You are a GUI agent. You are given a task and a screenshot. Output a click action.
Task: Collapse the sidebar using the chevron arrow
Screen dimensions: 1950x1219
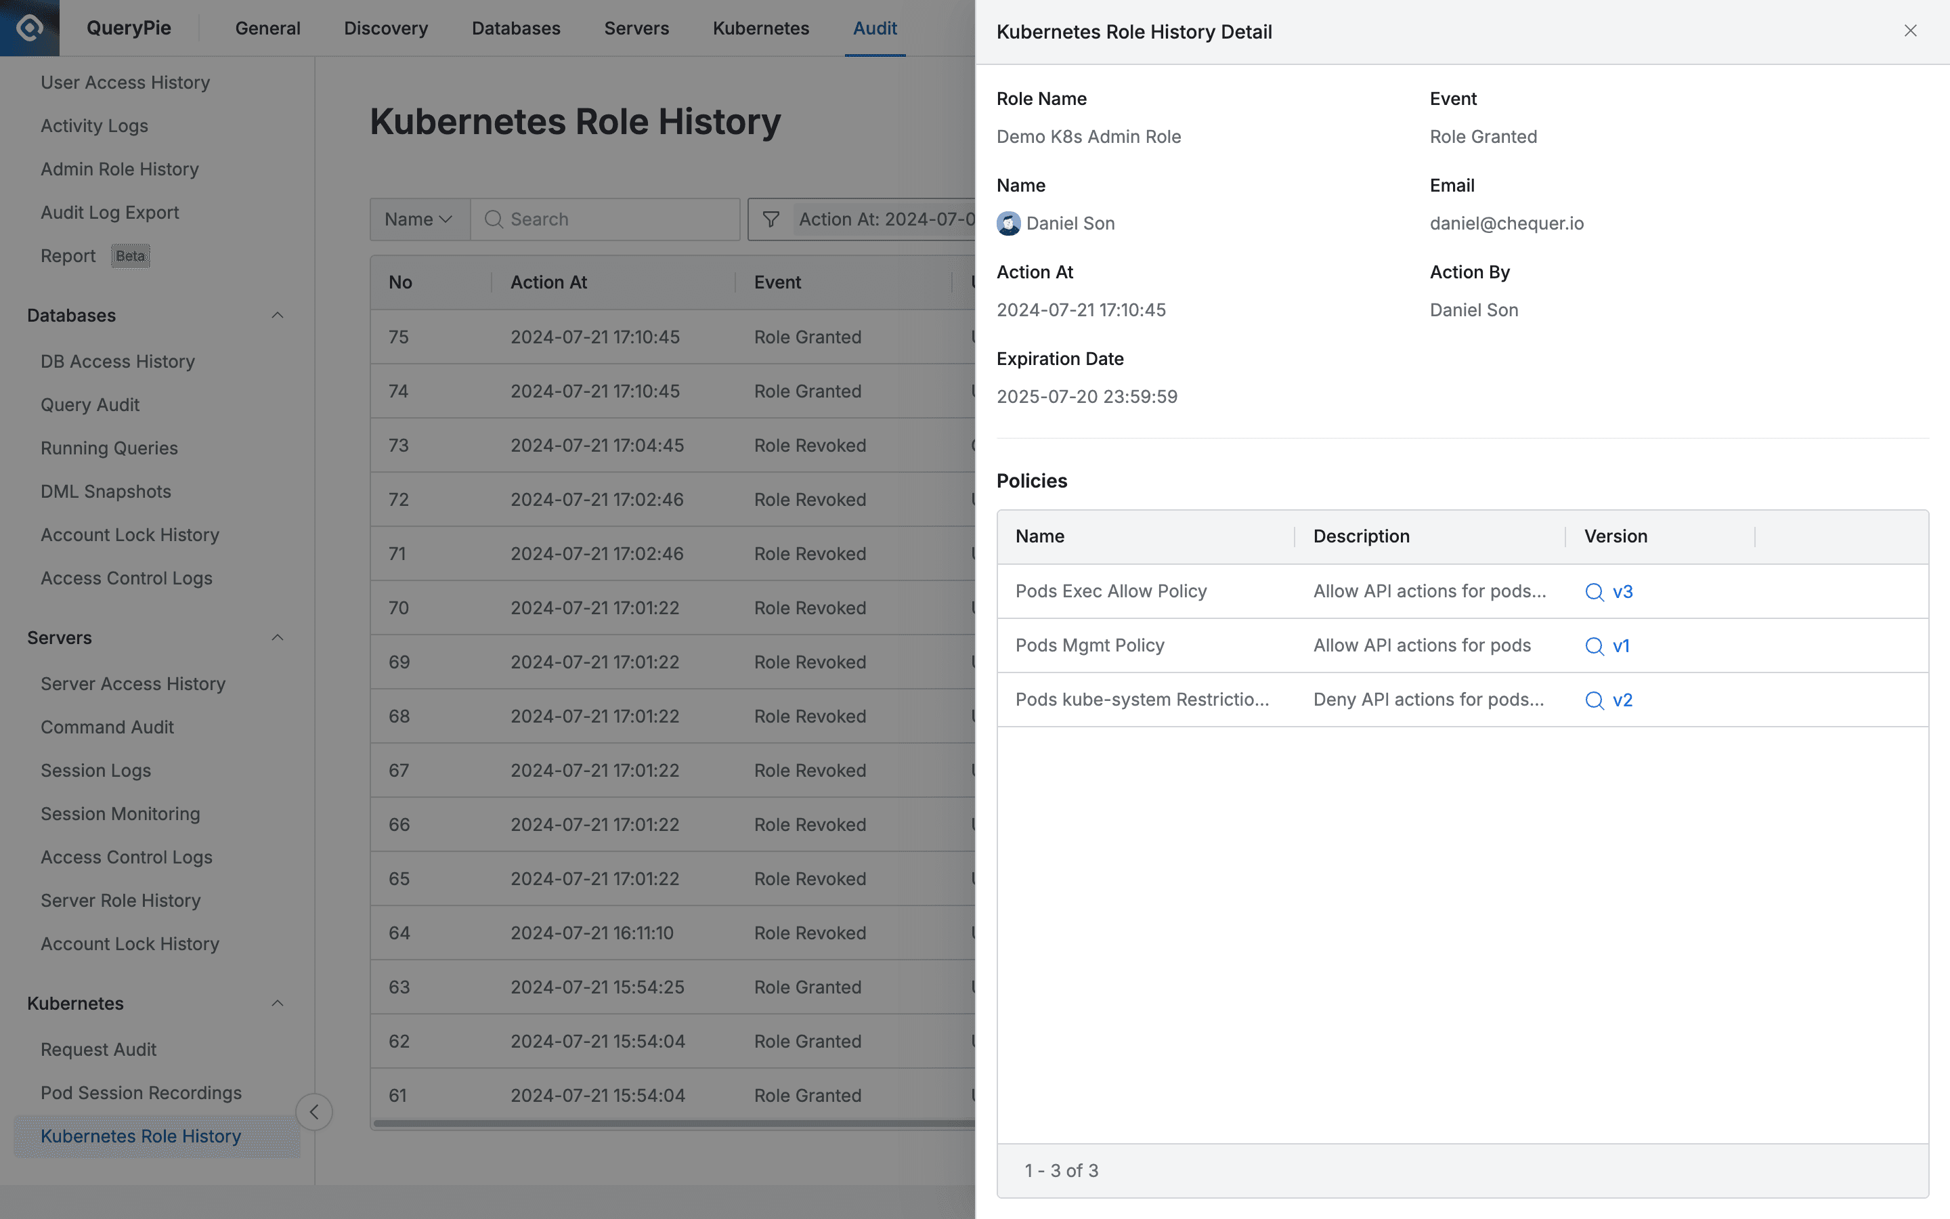(313, 1111)
